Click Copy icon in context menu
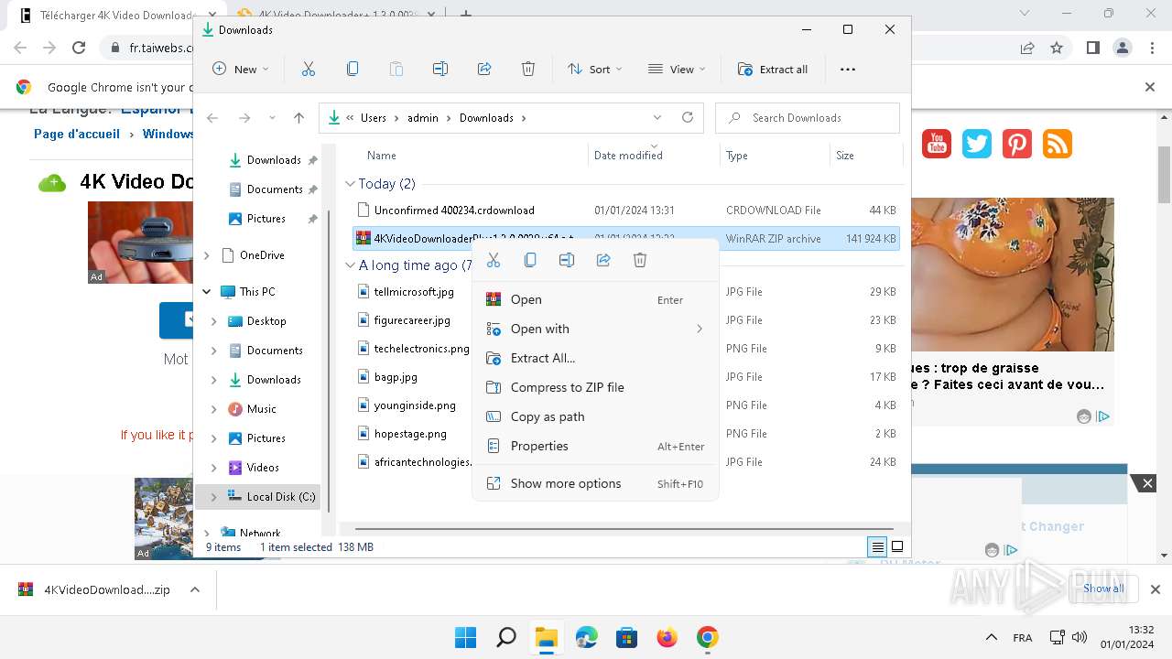The width and height of the screenshot is (1172, 659). click(x=530, y=260)
